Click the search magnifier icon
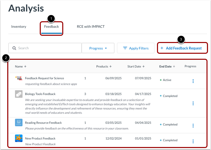211x150 pixels. [x=14, y=48]
